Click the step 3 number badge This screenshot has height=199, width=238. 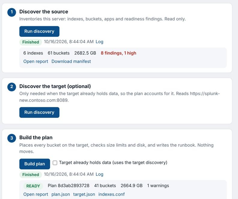(12, 138)
